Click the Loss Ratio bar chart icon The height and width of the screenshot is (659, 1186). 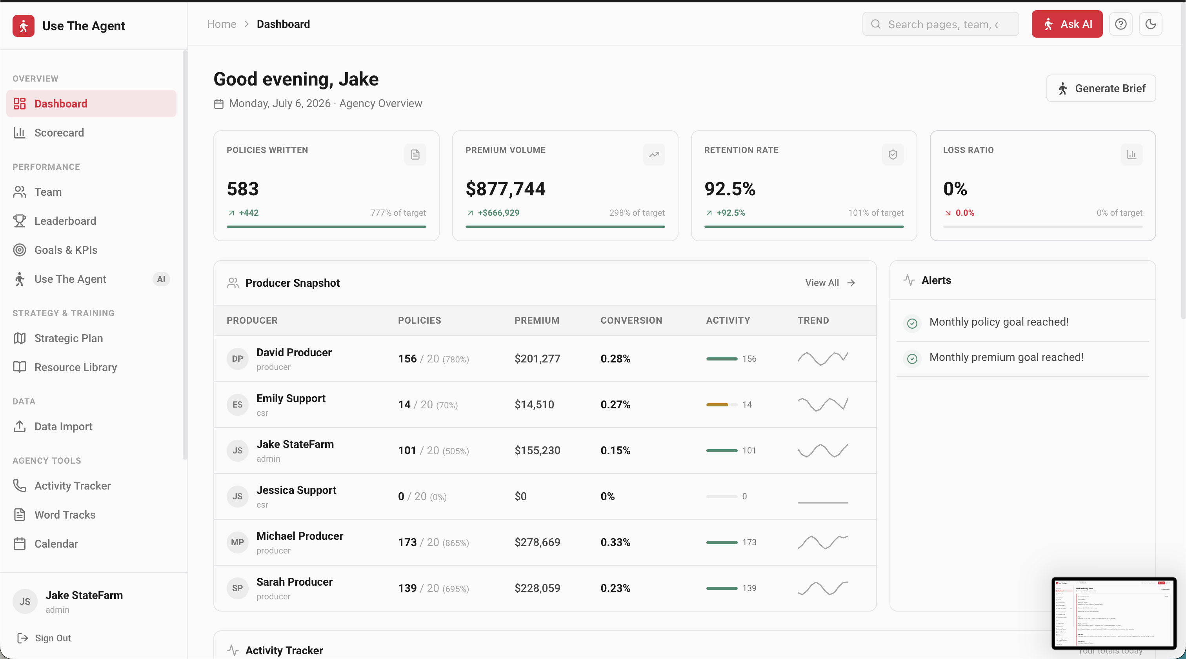1131,155
